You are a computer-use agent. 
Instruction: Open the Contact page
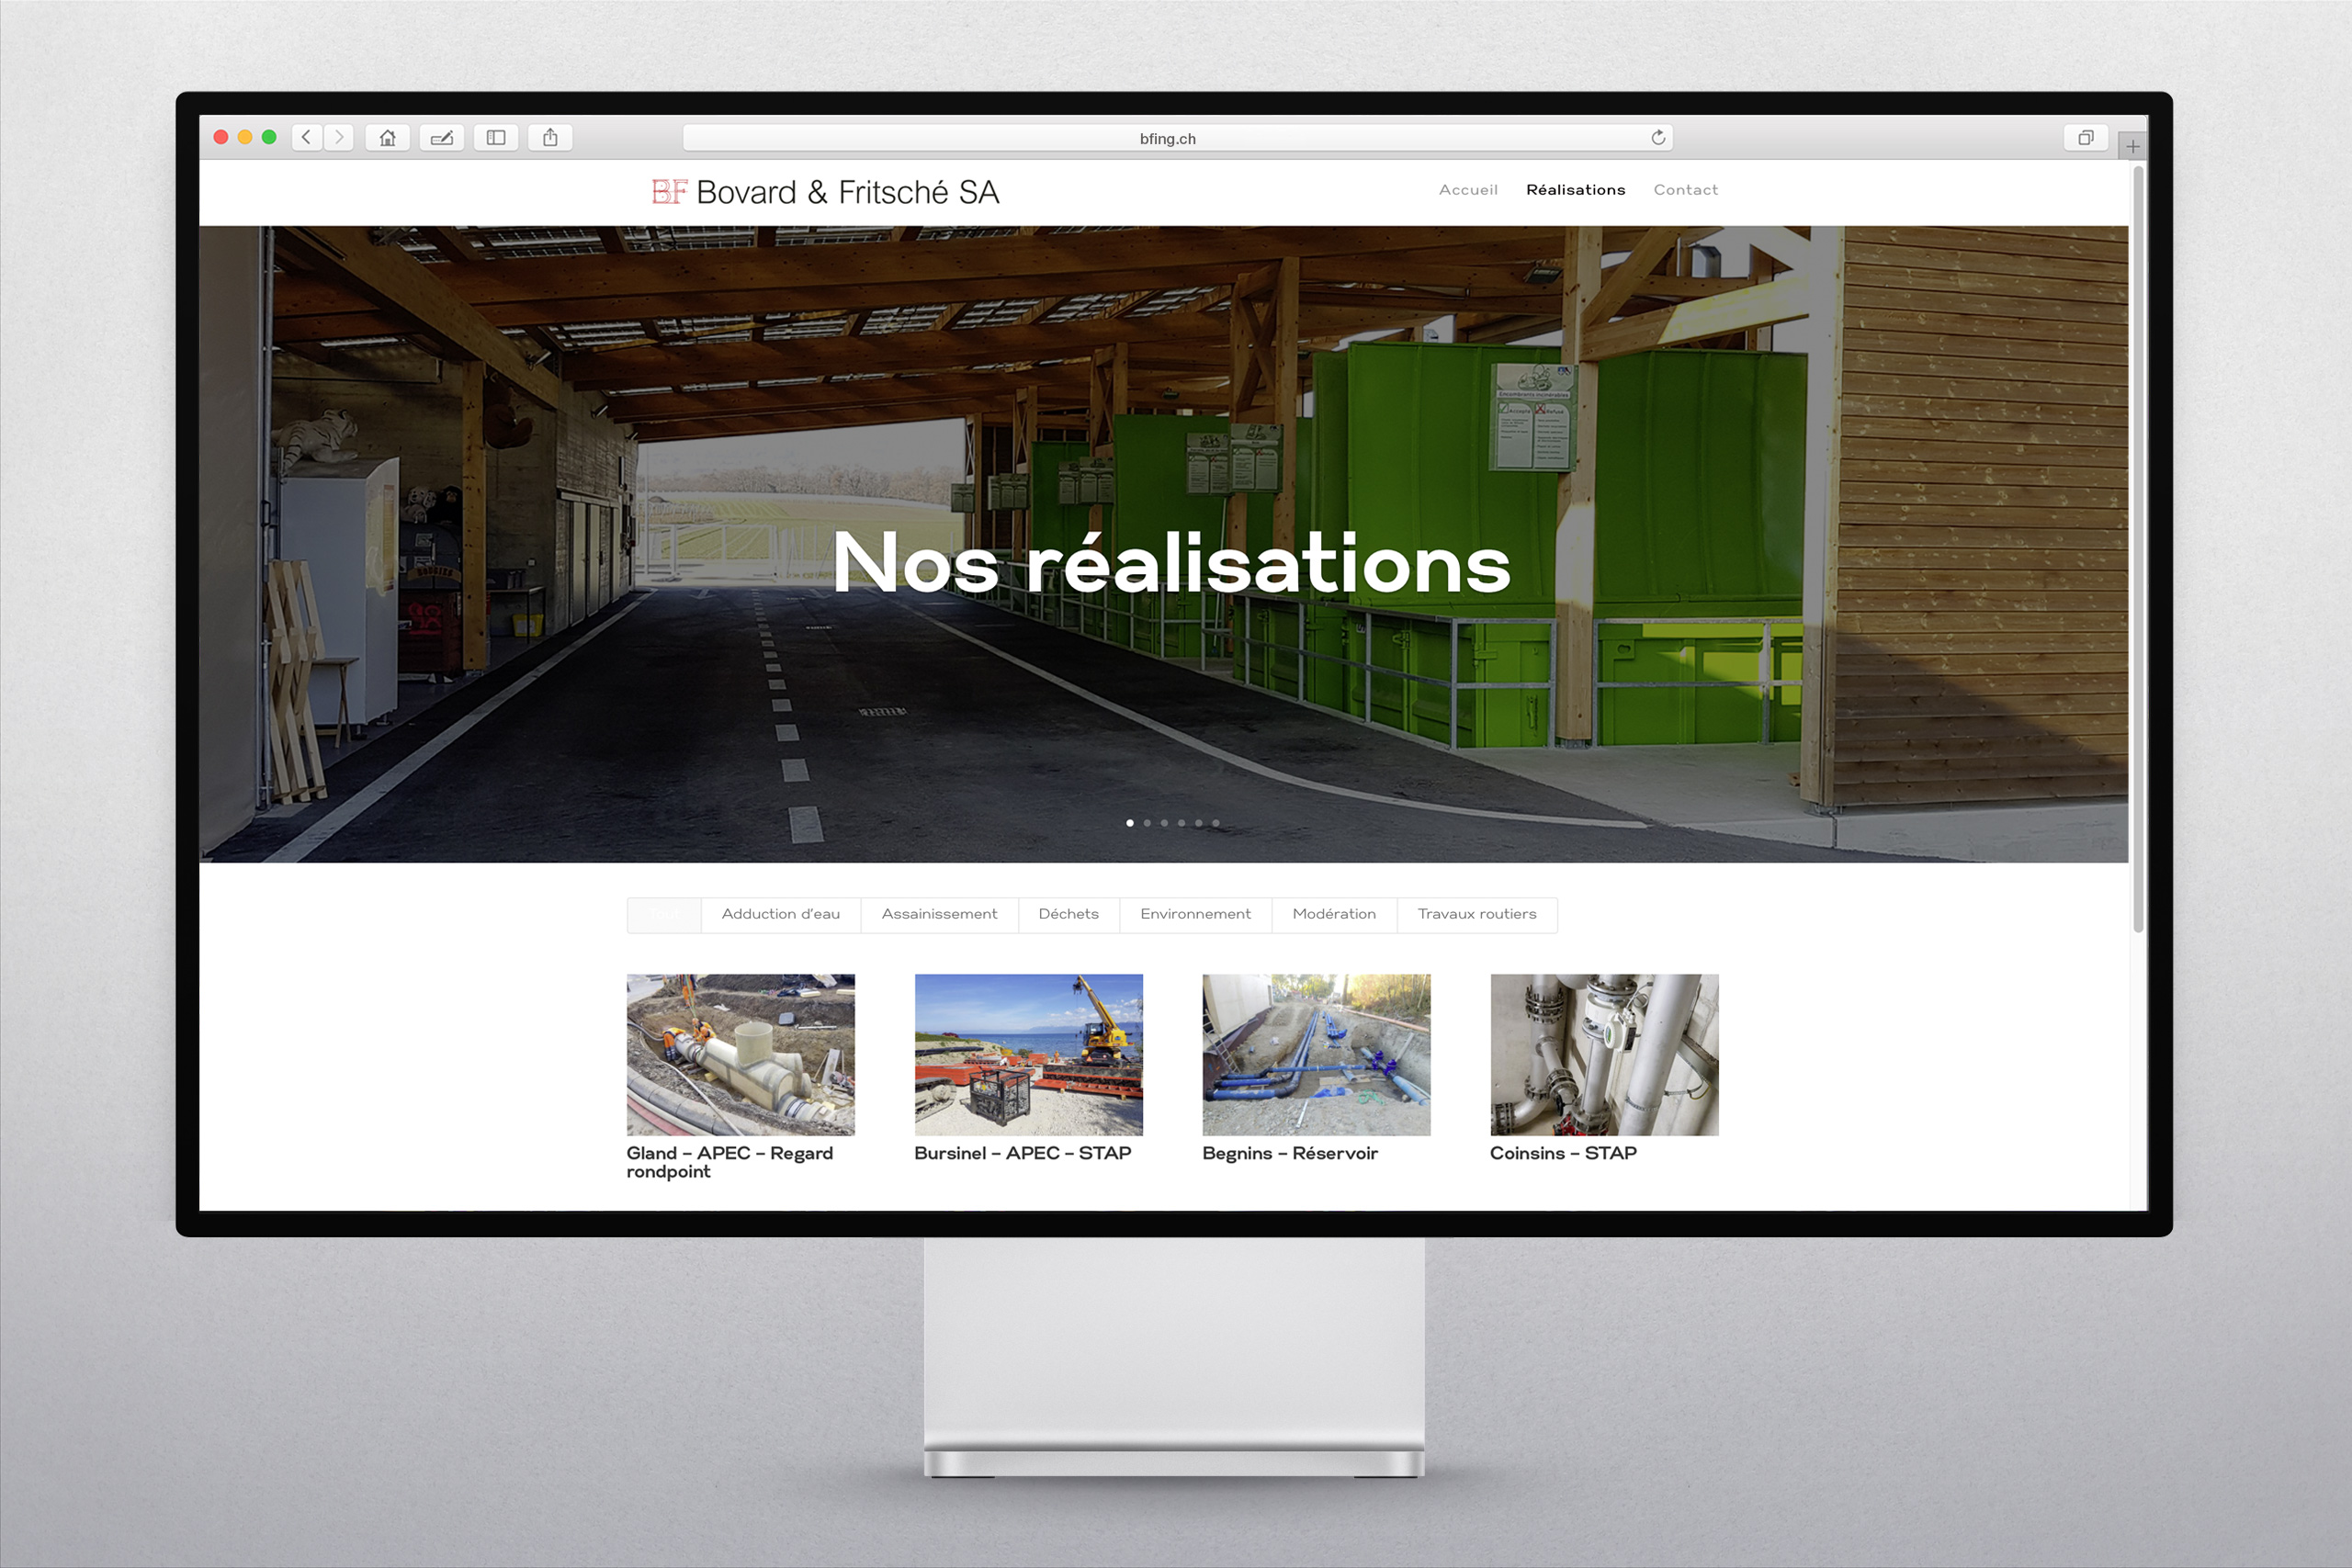pyautogui.click(x=1685, y=190)
